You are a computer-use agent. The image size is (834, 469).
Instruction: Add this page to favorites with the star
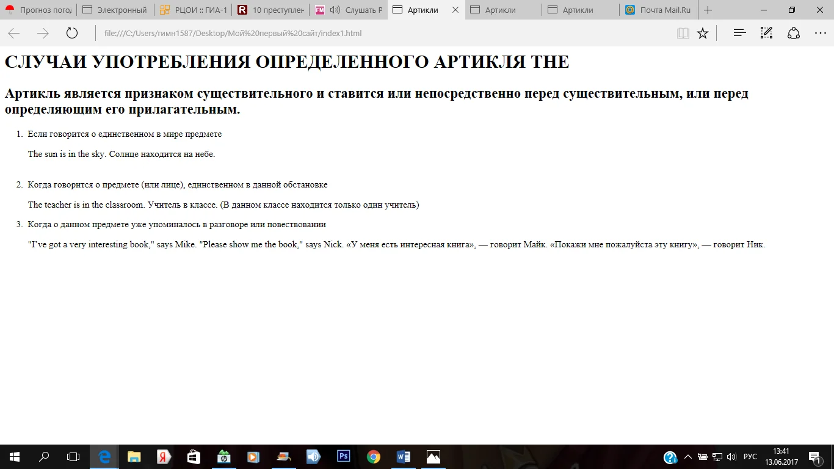703,33
